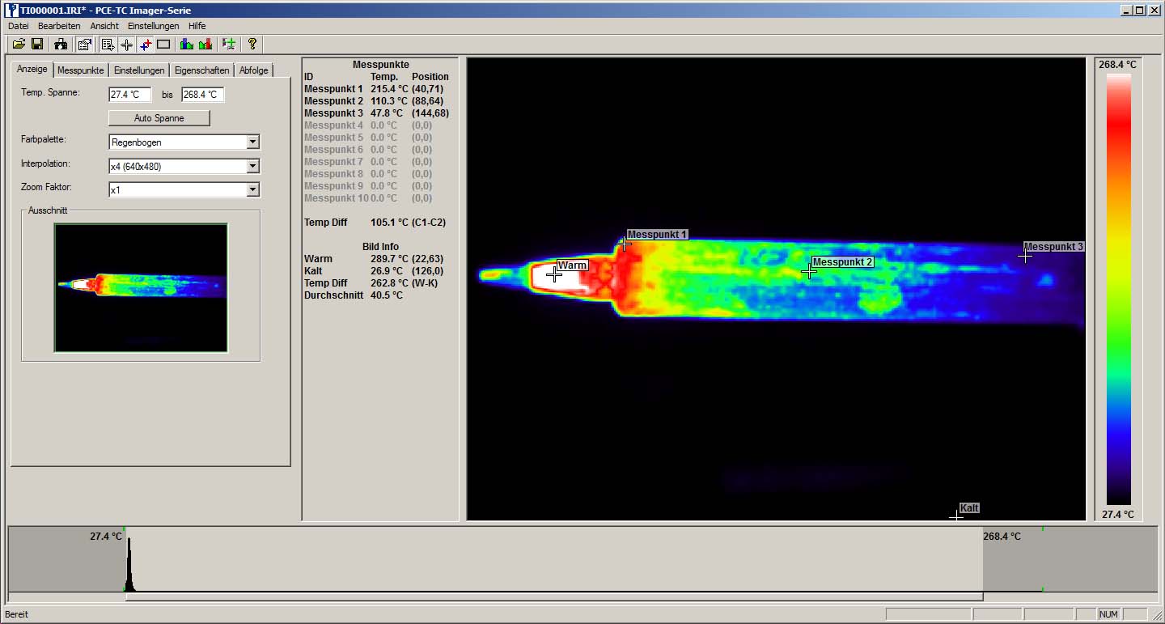Switch to the Messpunkte tab
This screenshot has width=1165, height=624.
pos(80,70)
